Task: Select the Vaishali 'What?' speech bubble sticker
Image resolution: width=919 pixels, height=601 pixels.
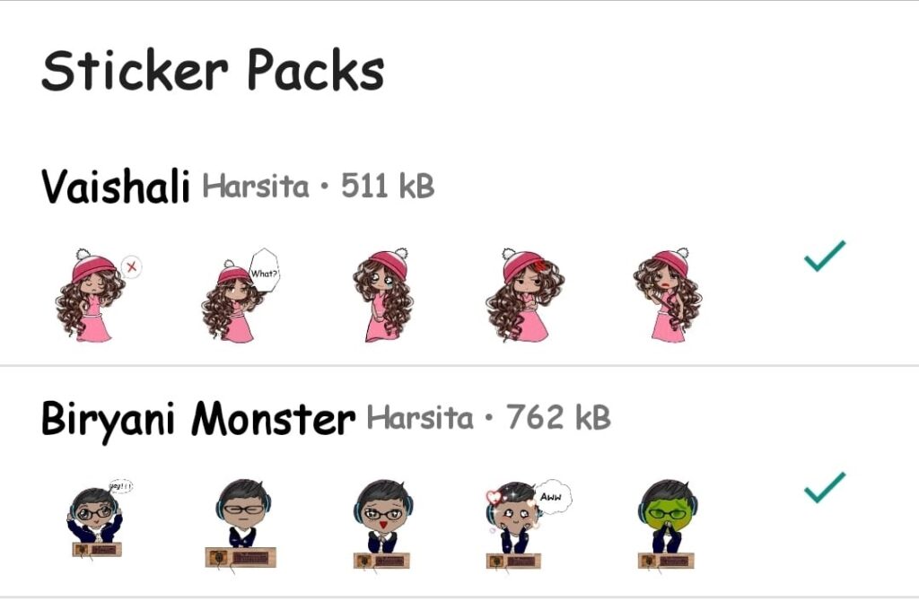Action: click(241, 294)
